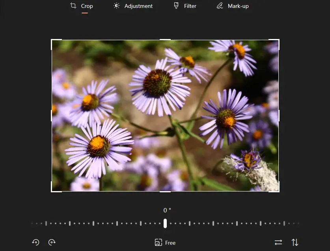This screenshot has width=330, height=251.
Task: Select the bottom-left crop corner handle
Action: (52, 191)
